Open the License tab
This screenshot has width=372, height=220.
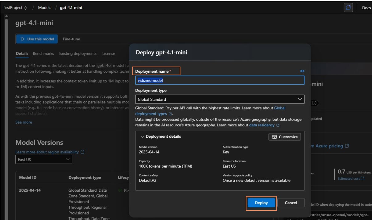click(x=109, y=54)
